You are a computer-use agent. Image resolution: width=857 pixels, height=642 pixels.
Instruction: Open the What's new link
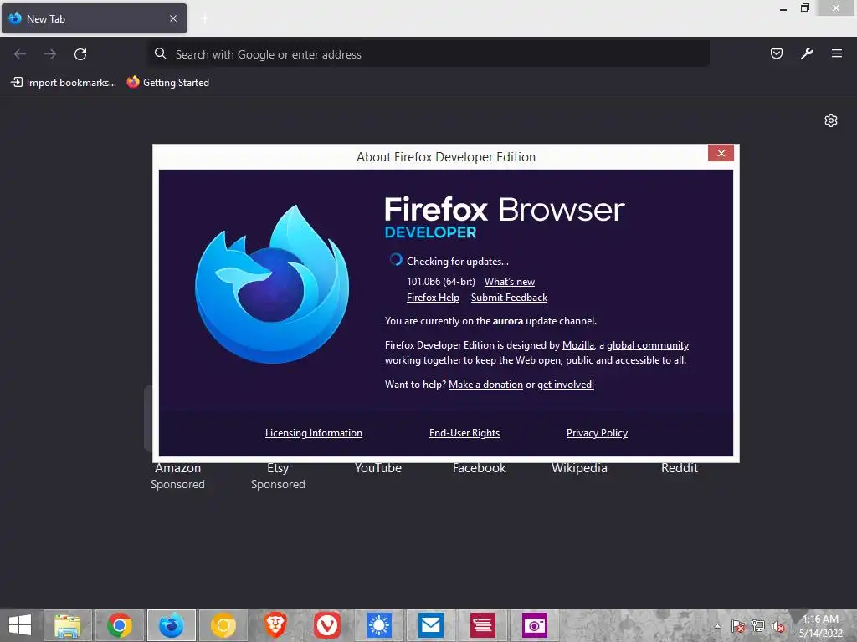coord(510,282)
